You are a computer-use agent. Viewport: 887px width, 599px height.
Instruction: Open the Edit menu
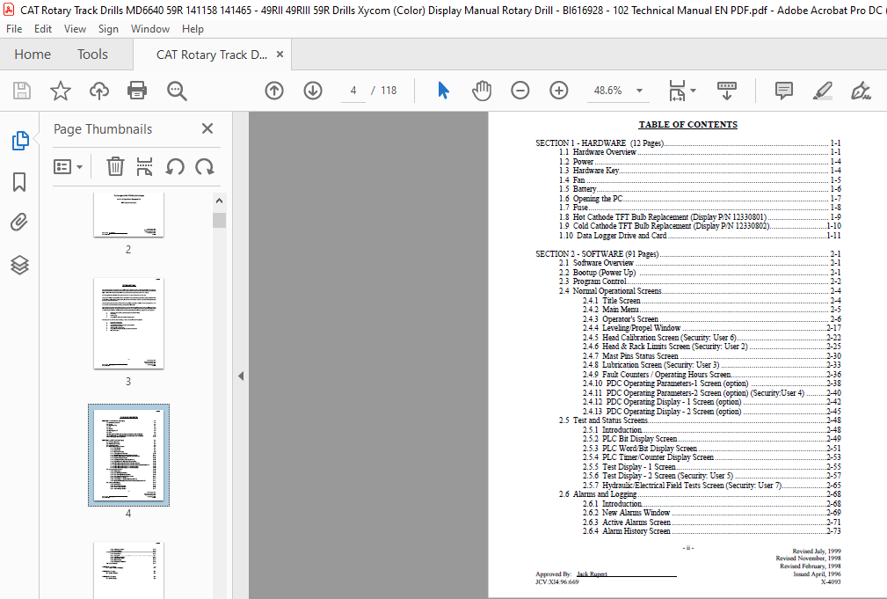click(x=42, y=29)
